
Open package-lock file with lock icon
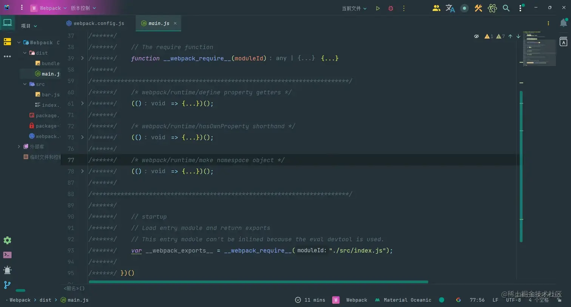click(x=45, y=126)
